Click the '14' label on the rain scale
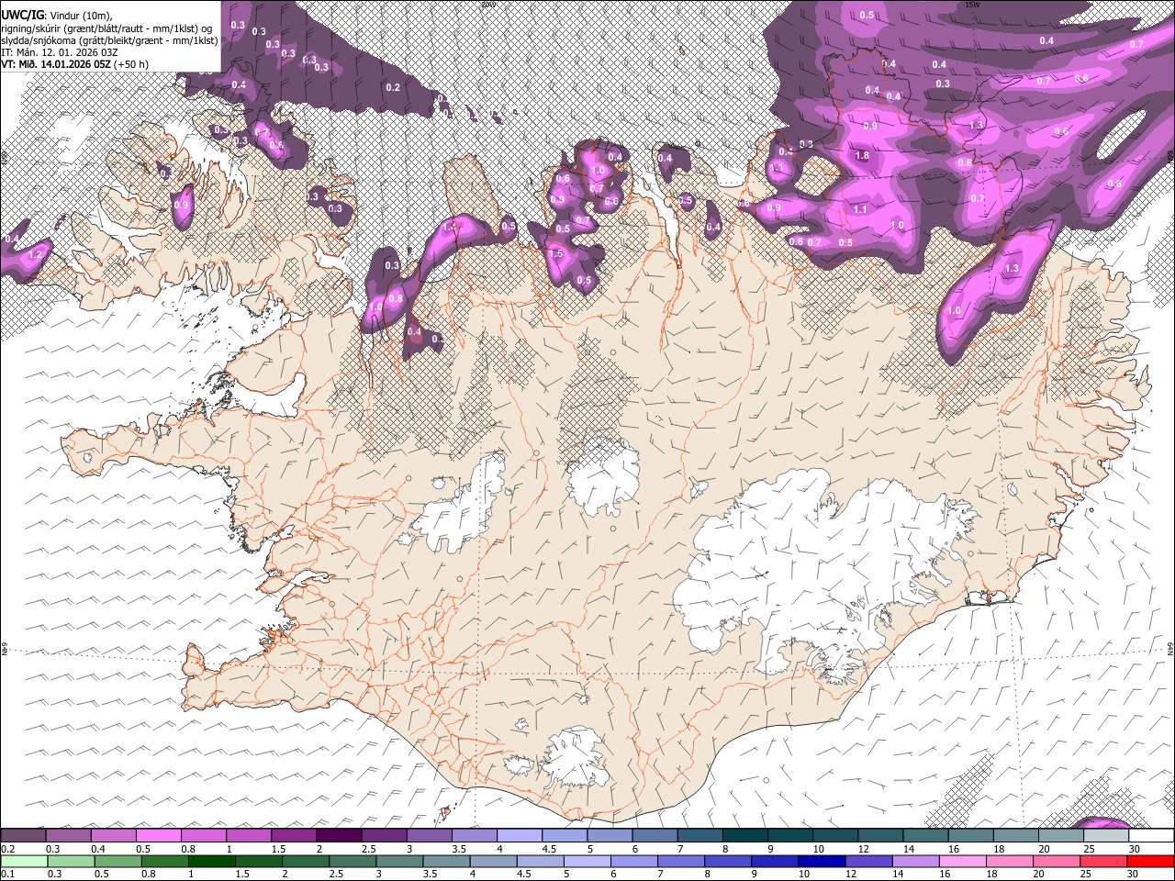The height and width of the screenshot is (881, 1175). tap(898, 874)
